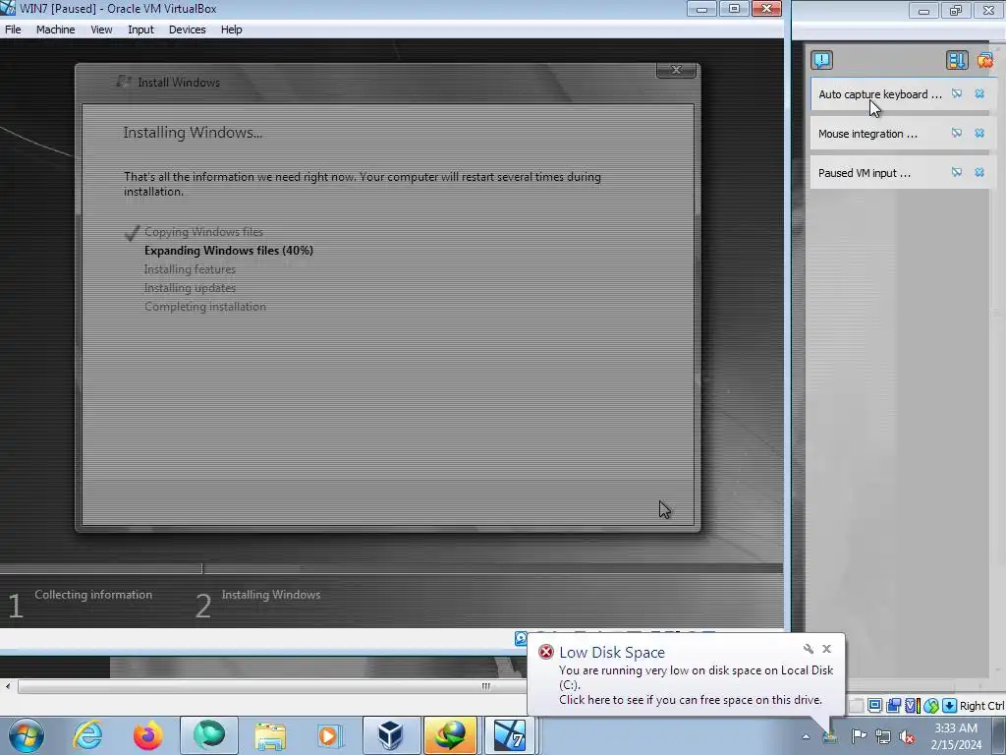Click the Show Desktop strip on the taskbar
The image size is (1006, 755).
click(1000, 735)
